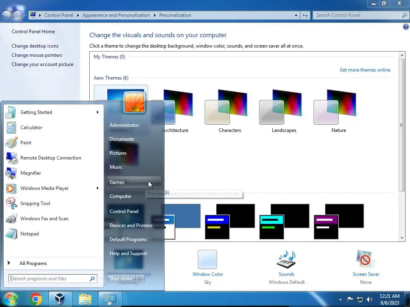The height and width of the screenshot is (307, 410).
Task: Click the Start orb button
Action: pyautogui.click(x=10, y=299)
